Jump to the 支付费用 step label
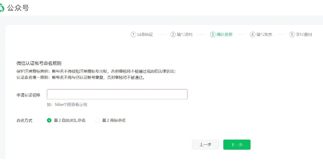The height and width of the screenshot is (161, 323). (304, 34)
